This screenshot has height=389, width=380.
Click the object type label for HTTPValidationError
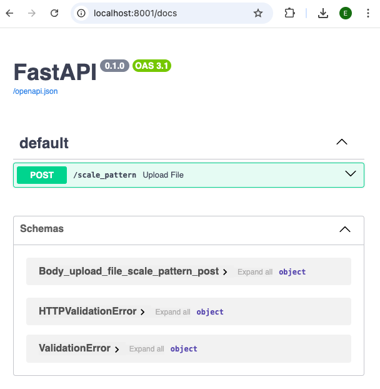[210, 312]
